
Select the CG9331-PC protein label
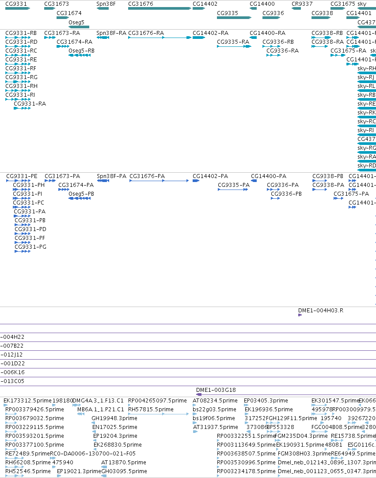[x=28, y=203]
